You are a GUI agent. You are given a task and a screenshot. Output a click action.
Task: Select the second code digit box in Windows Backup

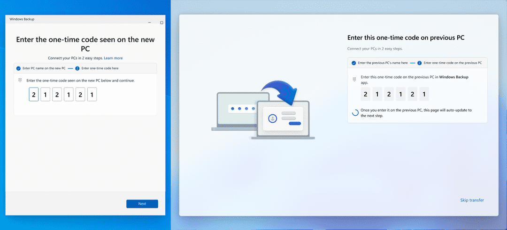[x=45, y=95]
